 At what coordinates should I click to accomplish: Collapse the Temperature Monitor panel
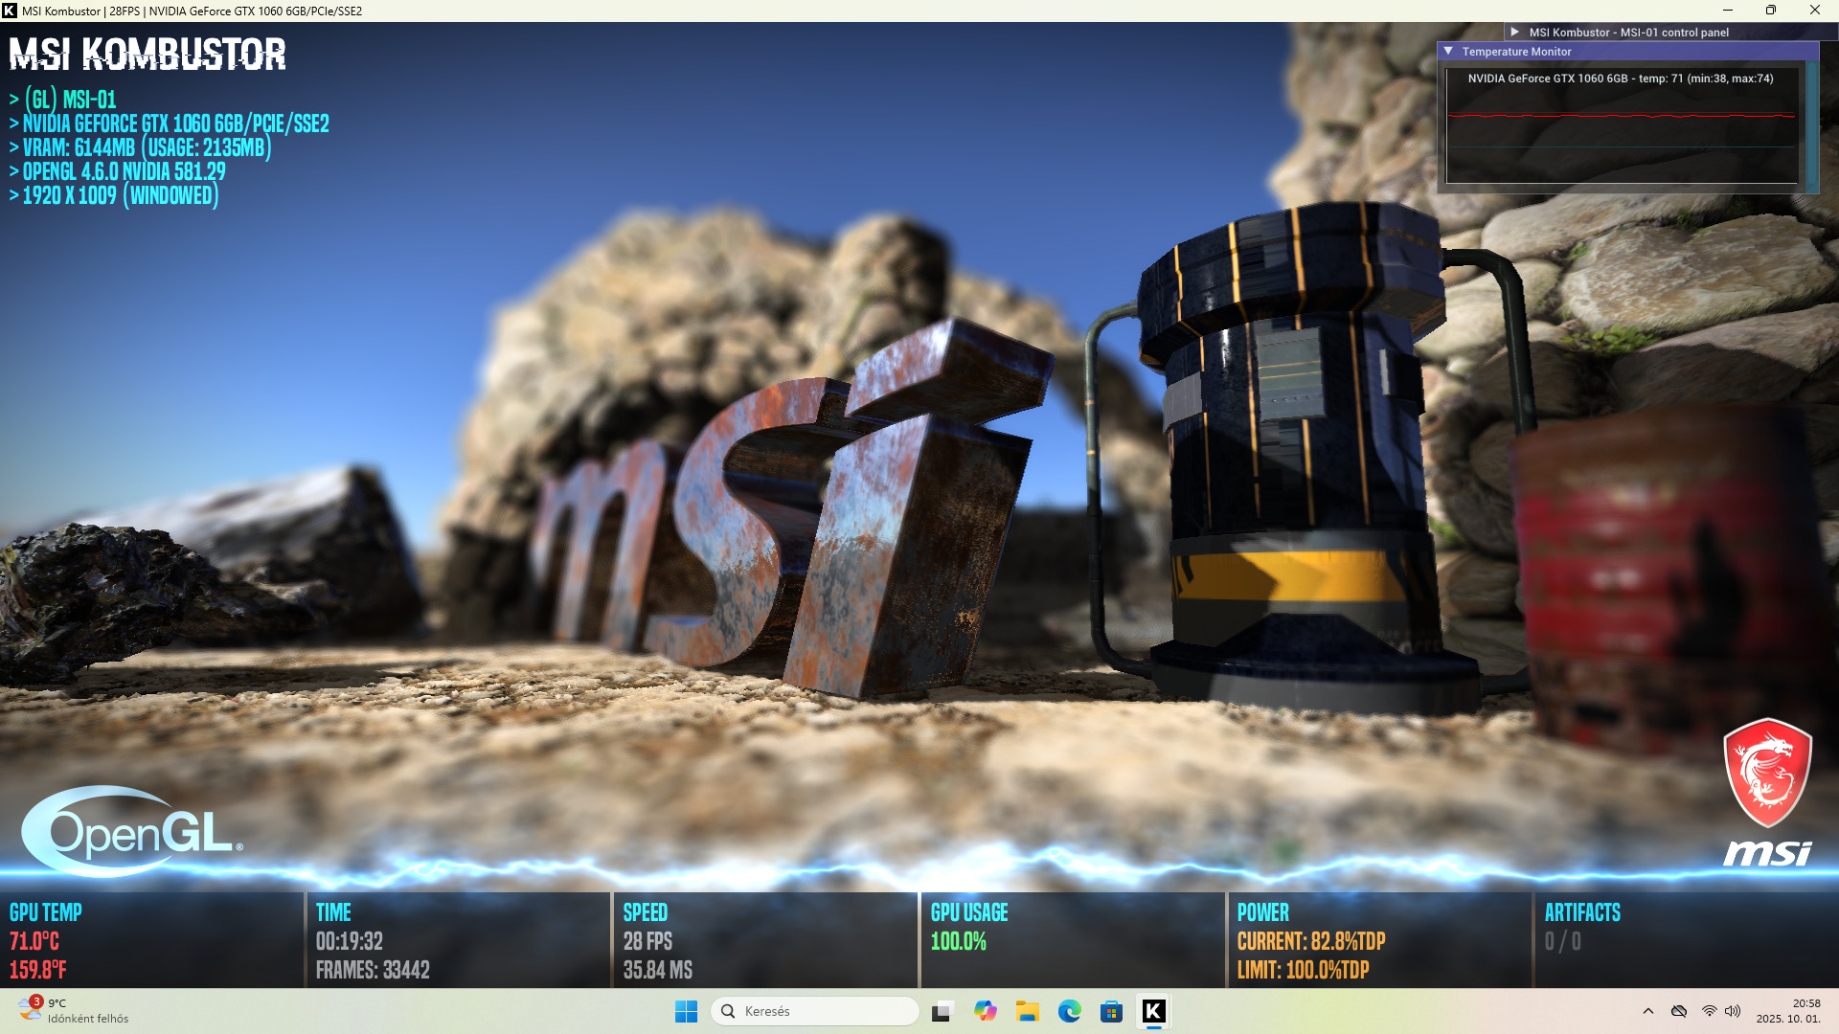(x=1448, y=52)
